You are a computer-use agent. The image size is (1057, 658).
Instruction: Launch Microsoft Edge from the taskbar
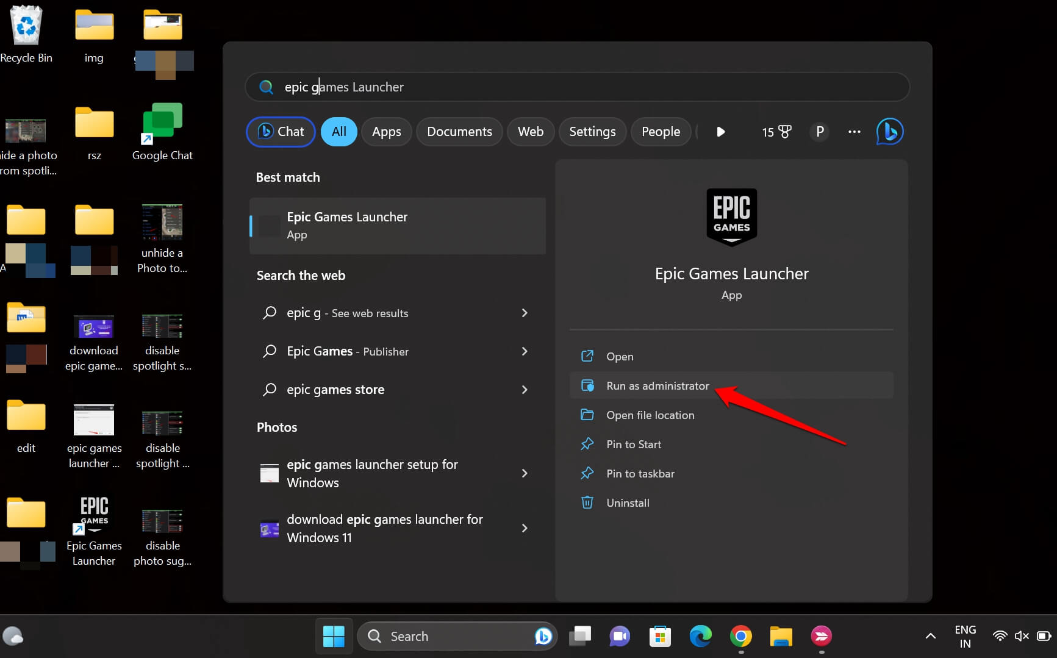[700, 635]
